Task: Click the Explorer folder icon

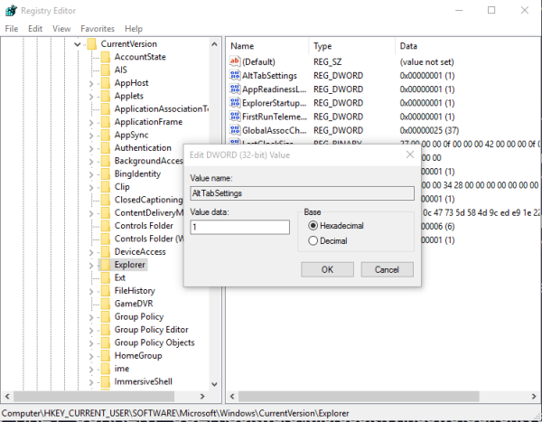Action: (106, 265)
